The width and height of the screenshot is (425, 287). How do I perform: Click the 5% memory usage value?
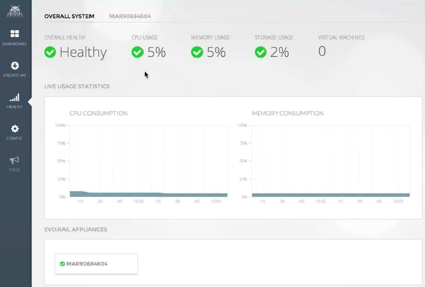(216, 52)
